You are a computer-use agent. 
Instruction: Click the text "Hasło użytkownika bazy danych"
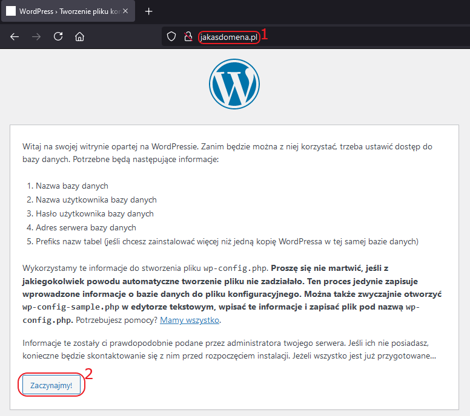[x=94, y=213]
